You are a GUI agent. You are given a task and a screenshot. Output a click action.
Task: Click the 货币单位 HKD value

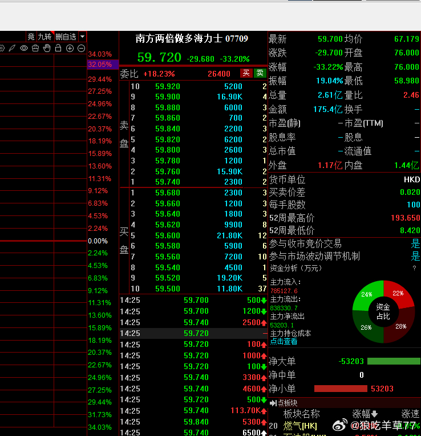(412, 179)
